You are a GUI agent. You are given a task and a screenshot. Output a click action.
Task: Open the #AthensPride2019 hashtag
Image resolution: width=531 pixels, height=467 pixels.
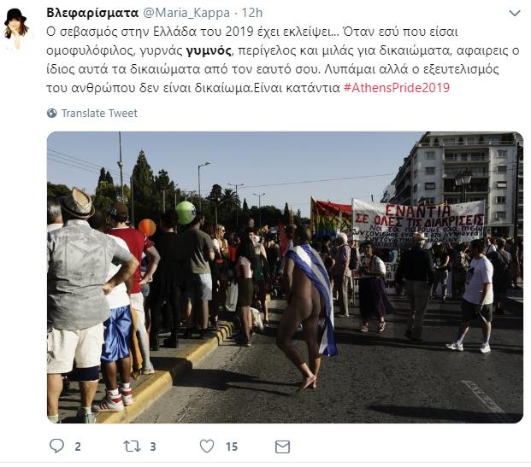click(397, 88)
